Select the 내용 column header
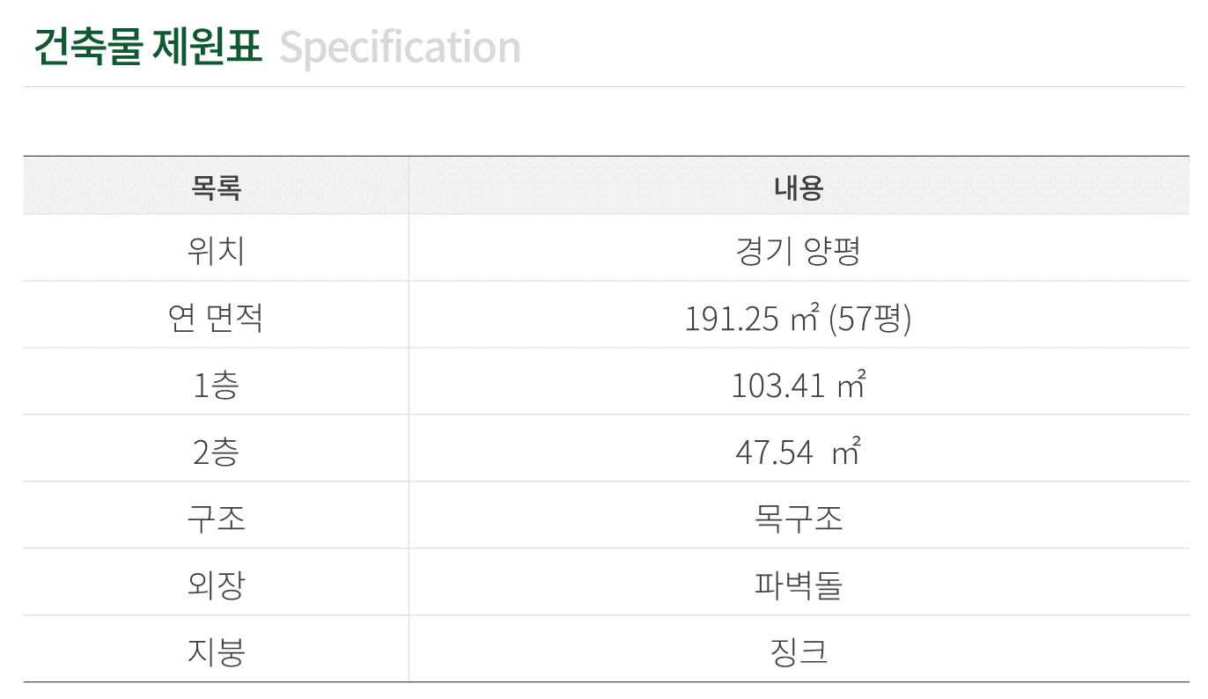Image resolution: width=1208 pixels, height=699 pixels. pyautogui.click(x=799, y=188)
